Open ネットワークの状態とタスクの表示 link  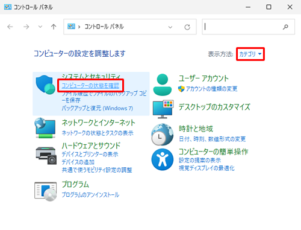(x=98, y=133)
